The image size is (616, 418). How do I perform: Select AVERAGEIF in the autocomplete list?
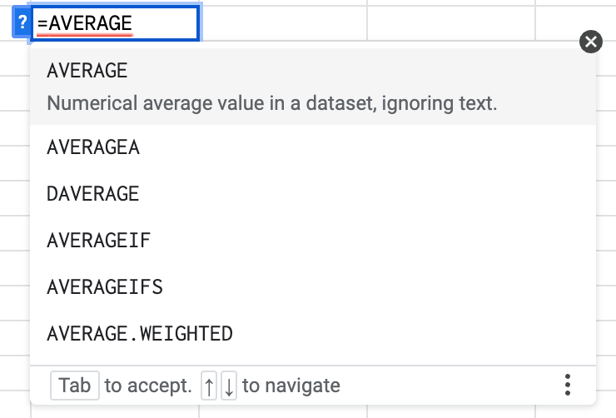pos(99,241)
